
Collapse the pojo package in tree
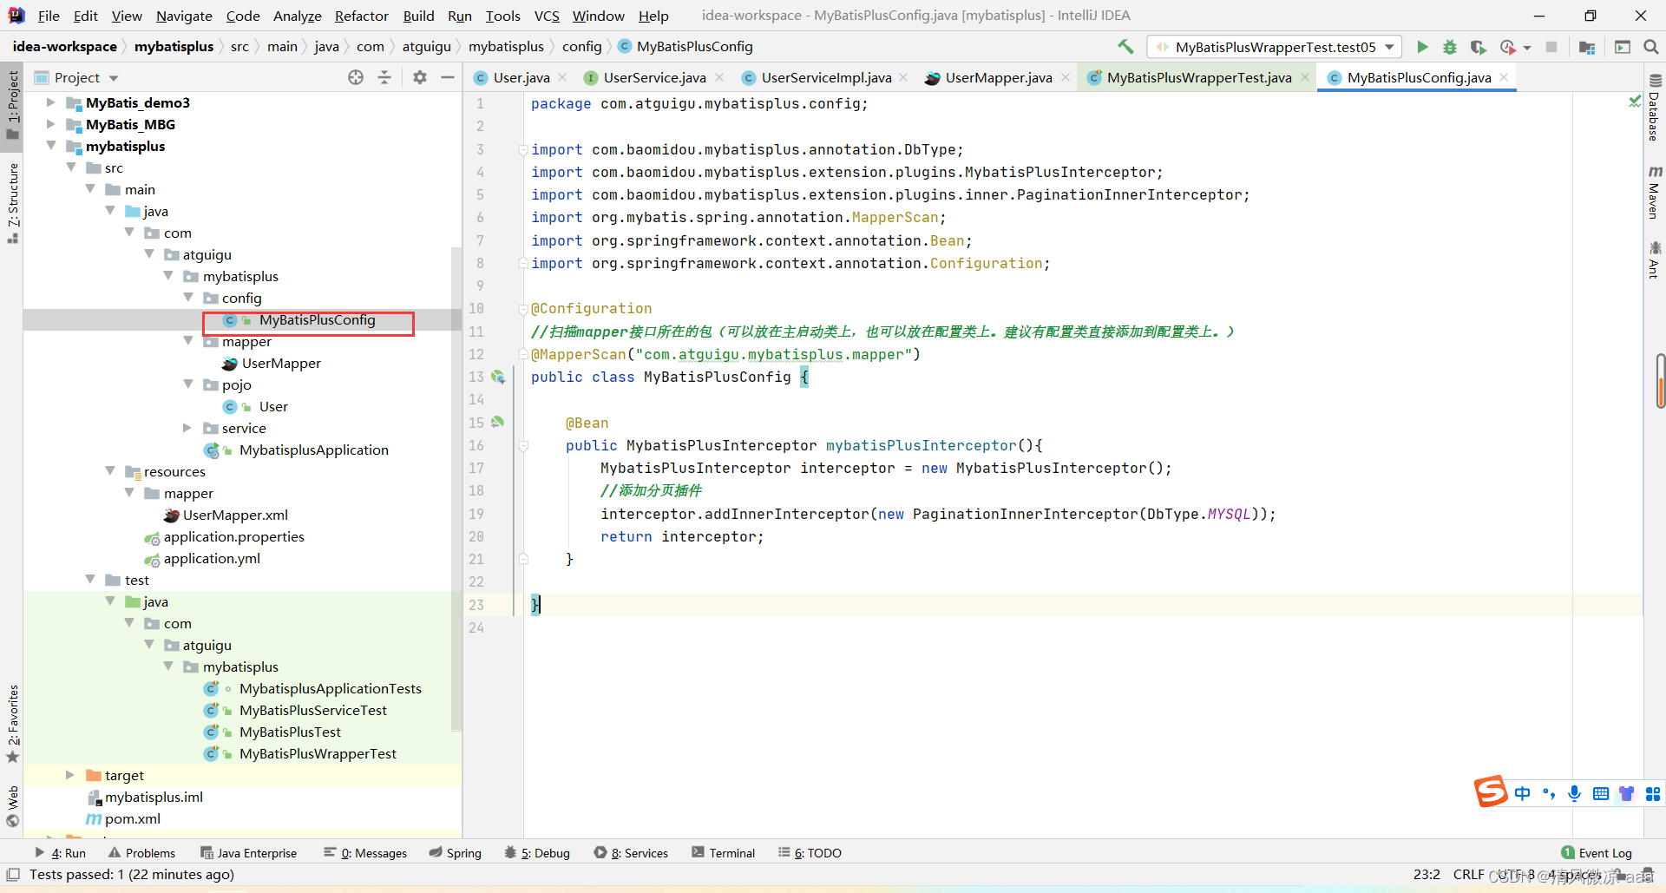[x=187, y=384]
